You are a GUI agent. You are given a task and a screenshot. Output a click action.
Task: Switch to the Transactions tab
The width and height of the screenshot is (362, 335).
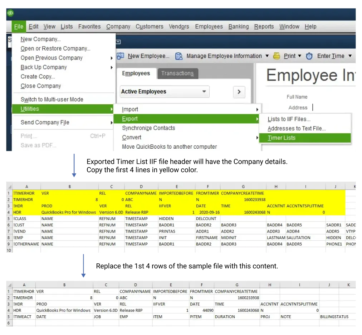177,73
